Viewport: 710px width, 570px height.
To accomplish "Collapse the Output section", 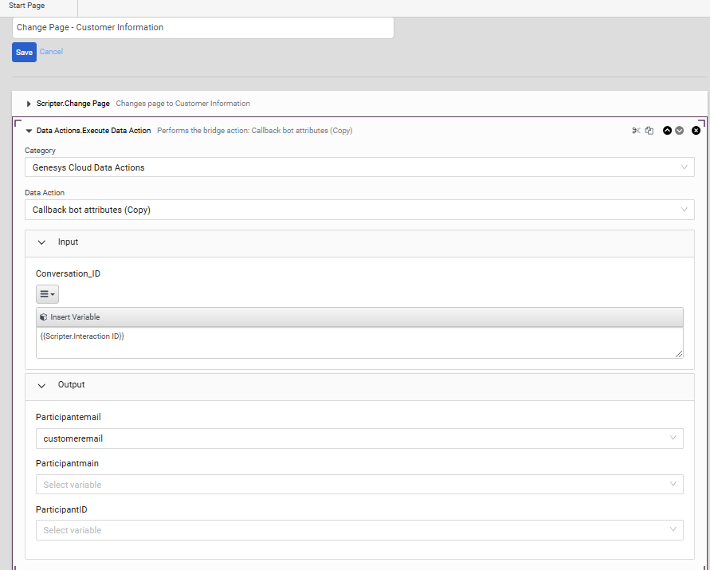I will [41, 386].
